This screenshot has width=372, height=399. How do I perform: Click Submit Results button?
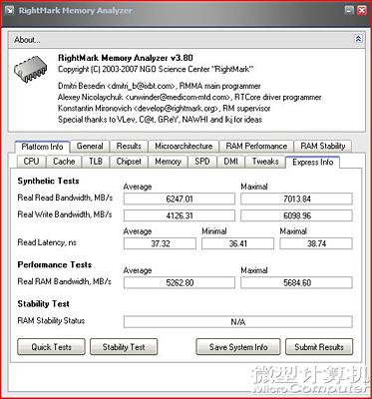[x=319, y=347]
